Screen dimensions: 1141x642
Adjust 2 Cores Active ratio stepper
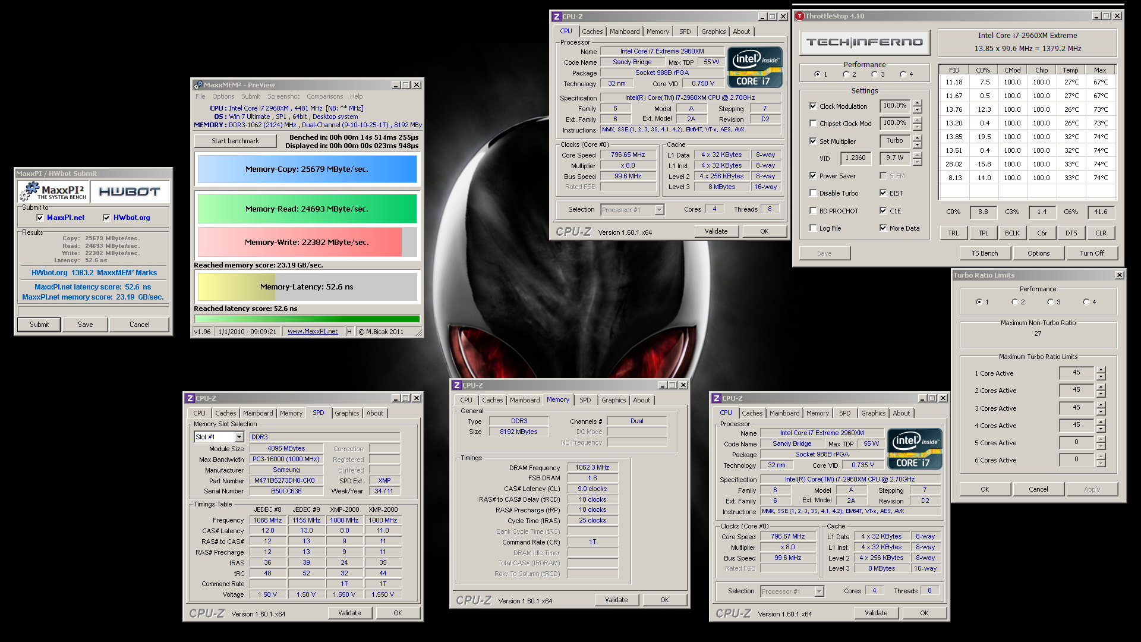point(1101,391)
